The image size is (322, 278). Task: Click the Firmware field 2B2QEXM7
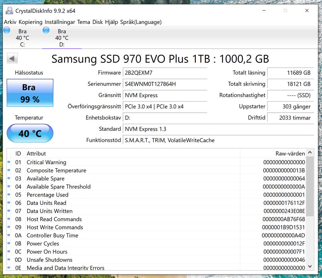point(165,73)
